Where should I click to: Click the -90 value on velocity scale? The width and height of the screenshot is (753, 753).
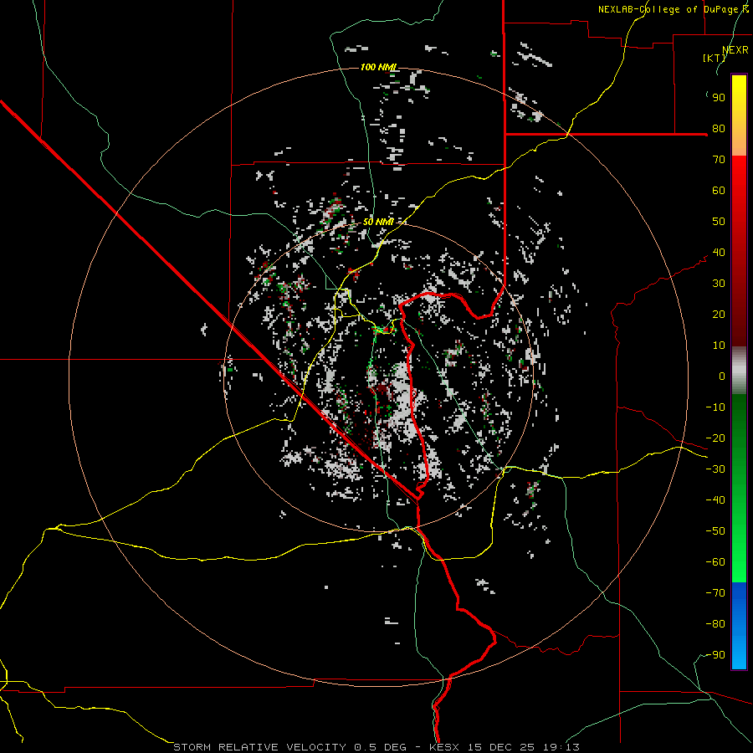click(x=715, y=655)
